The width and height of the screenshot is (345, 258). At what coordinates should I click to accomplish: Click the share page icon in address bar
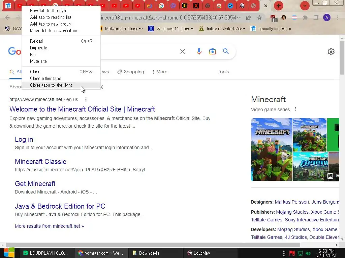point(249,18)
